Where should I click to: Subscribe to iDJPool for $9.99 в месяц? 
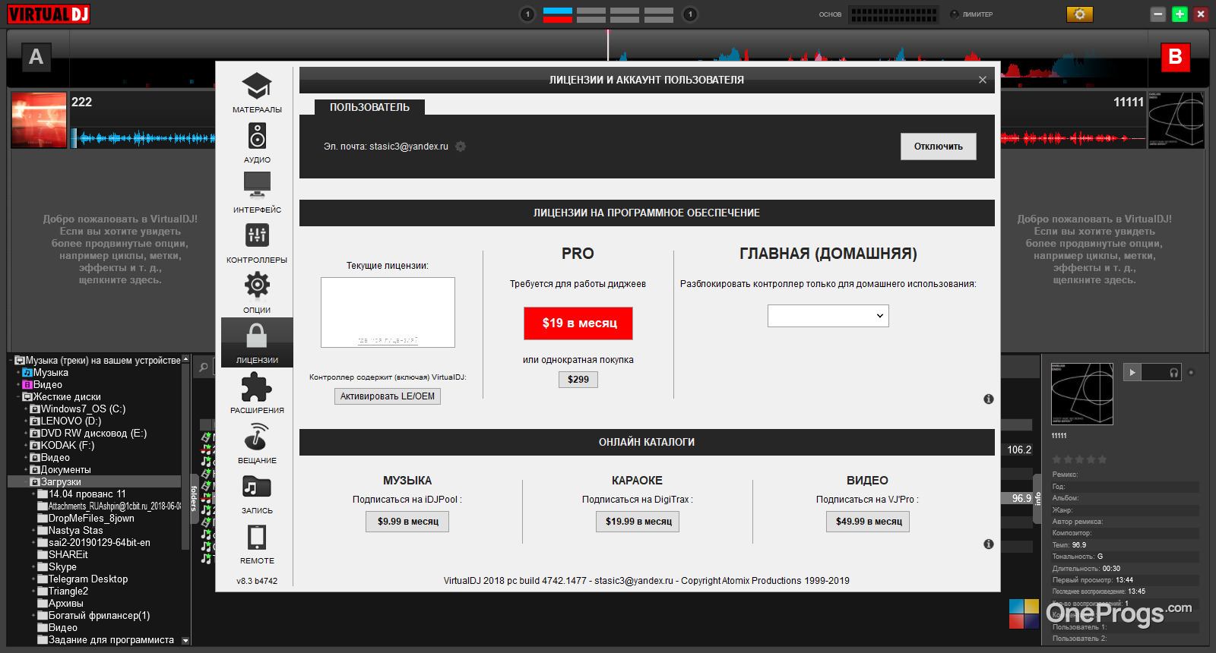[x=408, y=522]
